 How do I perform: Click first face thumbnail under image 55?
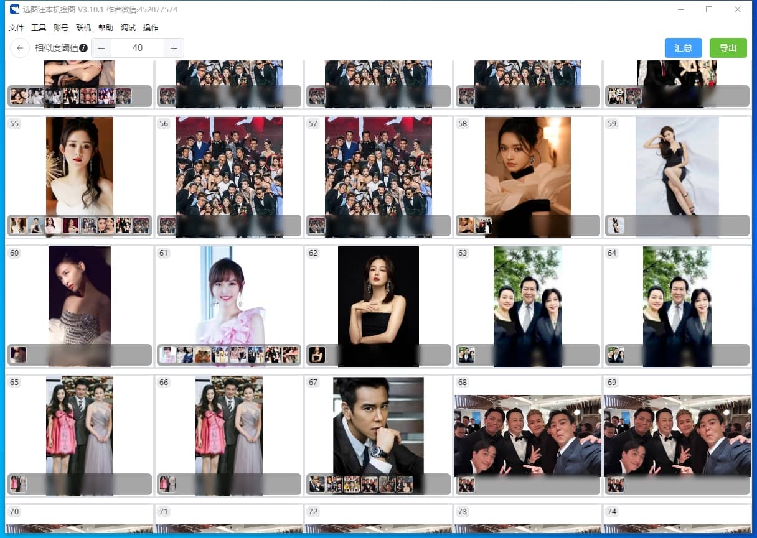(x=19, y=225)
